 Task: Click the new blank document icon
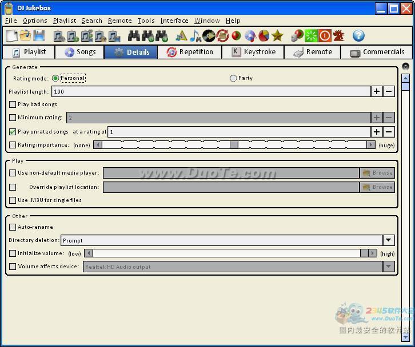pyautogui.click(x=11, y=36)
